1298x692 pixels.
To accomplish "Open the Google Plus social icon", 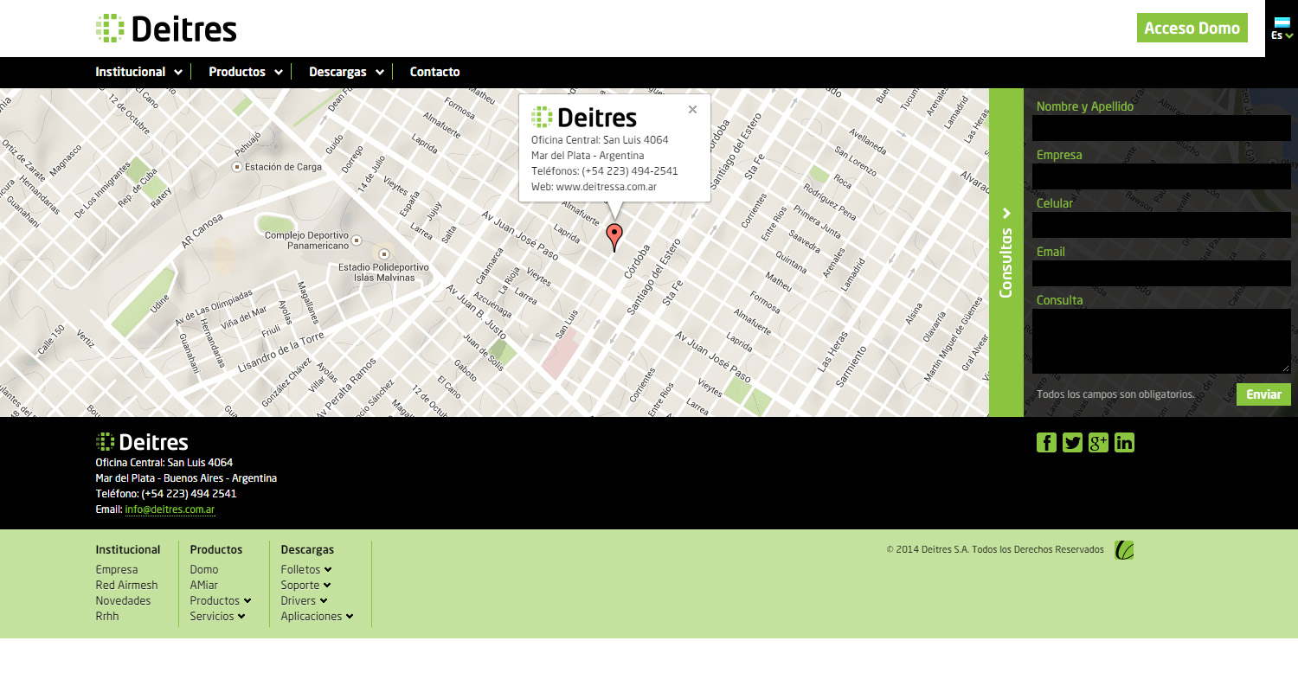I will tap(1098, 443).
